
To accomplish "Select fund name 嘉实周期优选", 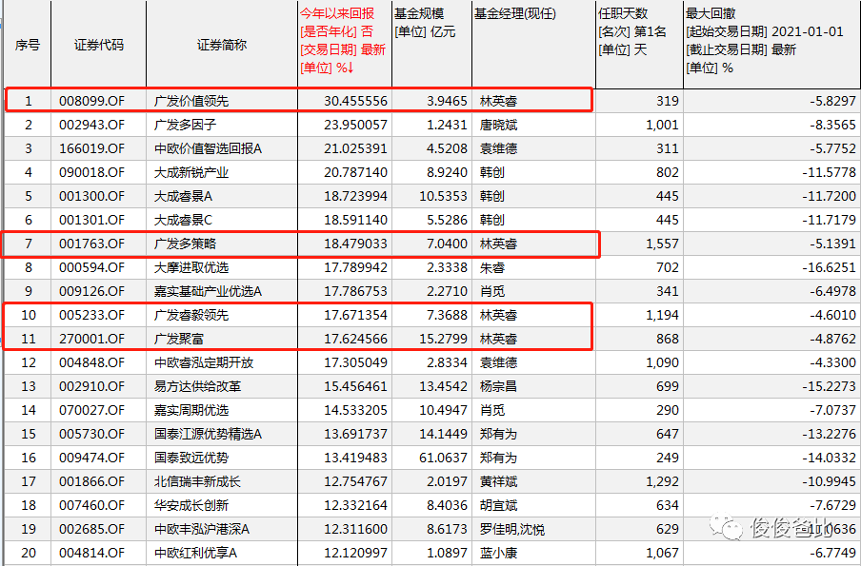I will 191,410.
